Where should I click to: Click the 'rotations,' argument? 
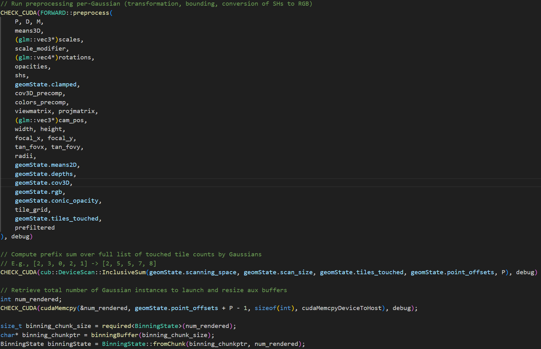click(x=76, y=57)
